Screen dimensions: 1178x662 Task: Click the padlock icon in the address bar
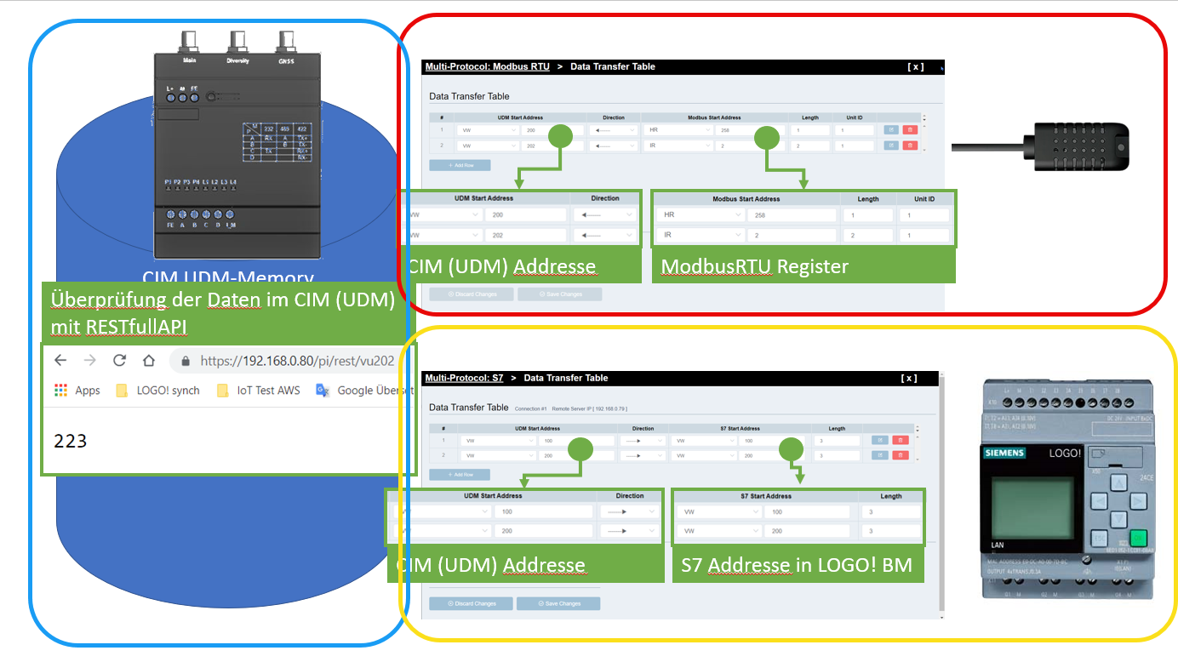coord(186,361)
